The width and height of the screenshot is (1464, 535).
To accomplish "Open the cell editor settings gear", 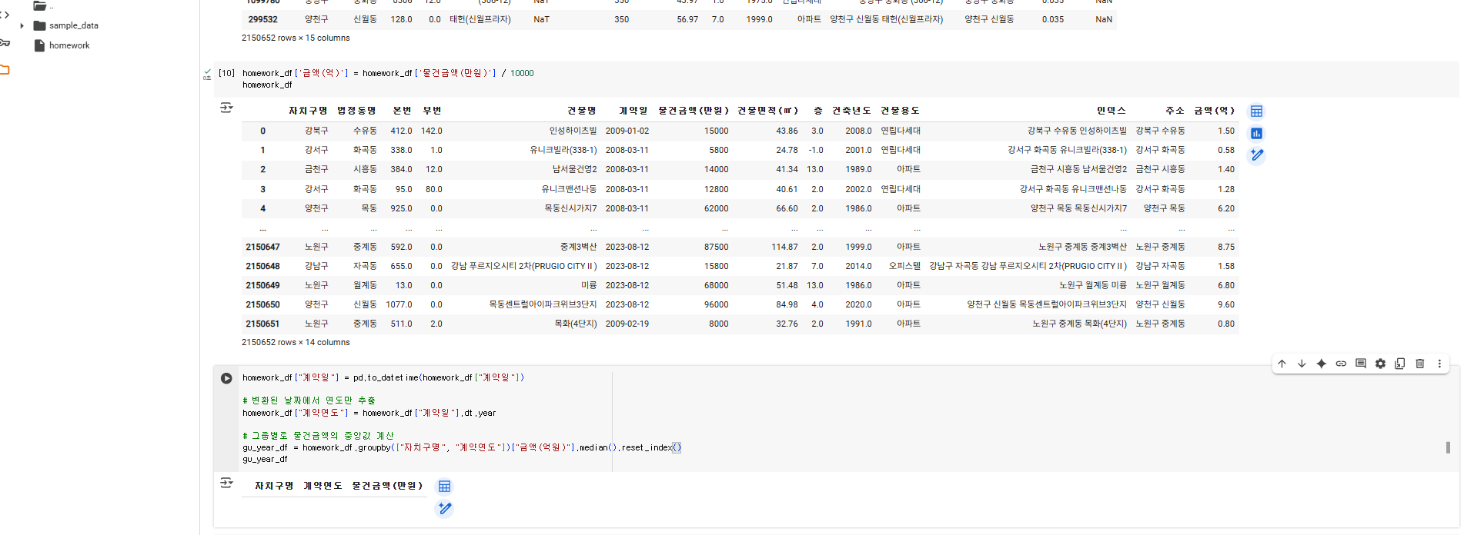I will tap(1380, 364).
